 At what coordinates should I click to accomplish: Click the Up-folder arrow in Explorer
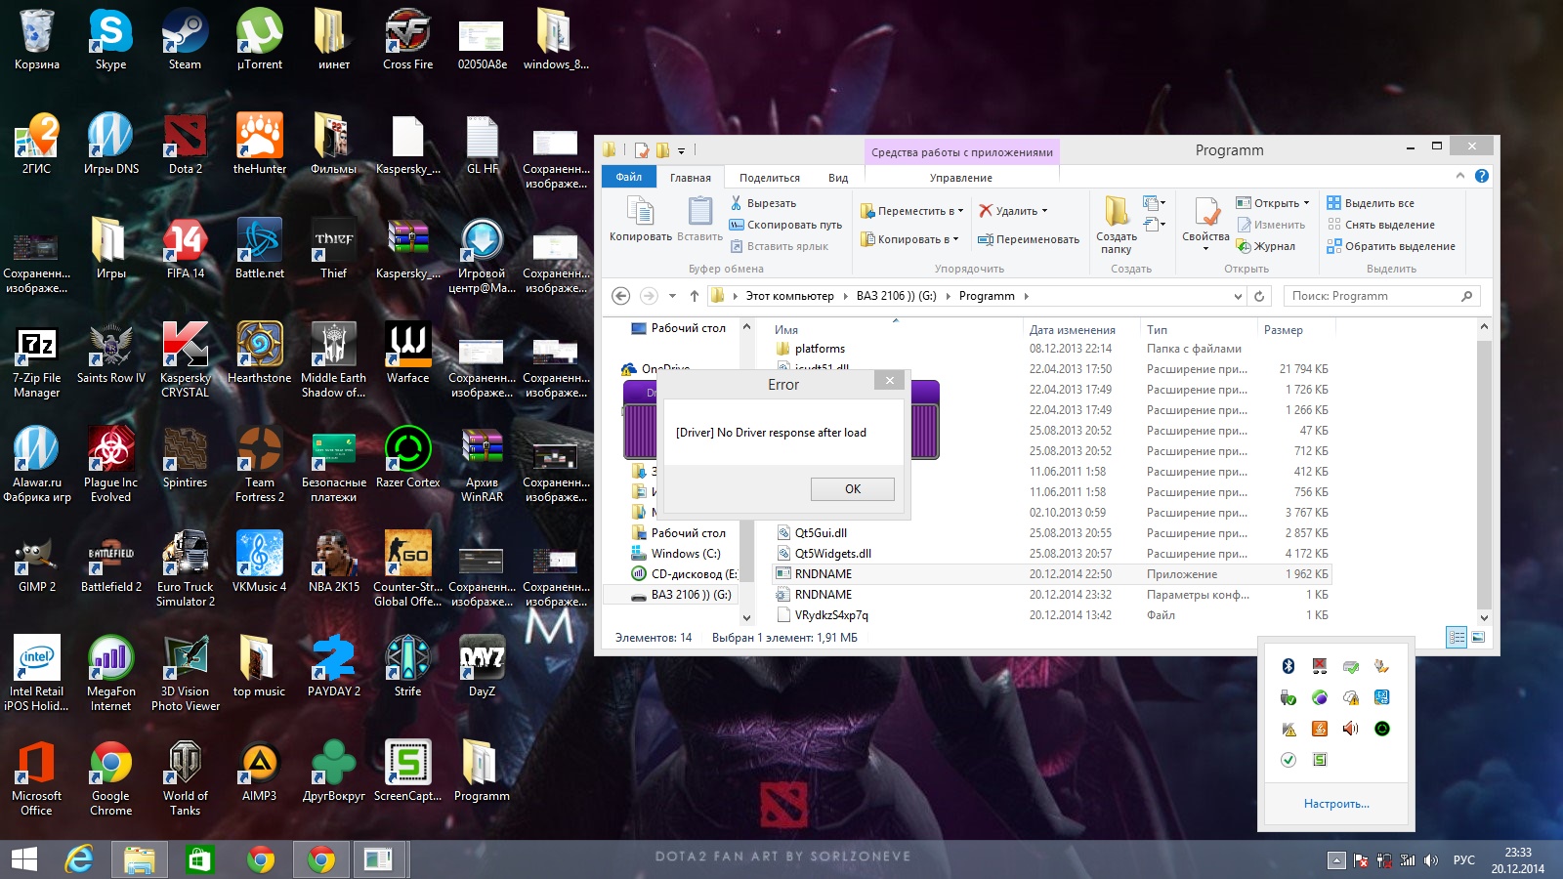(694, 296)
